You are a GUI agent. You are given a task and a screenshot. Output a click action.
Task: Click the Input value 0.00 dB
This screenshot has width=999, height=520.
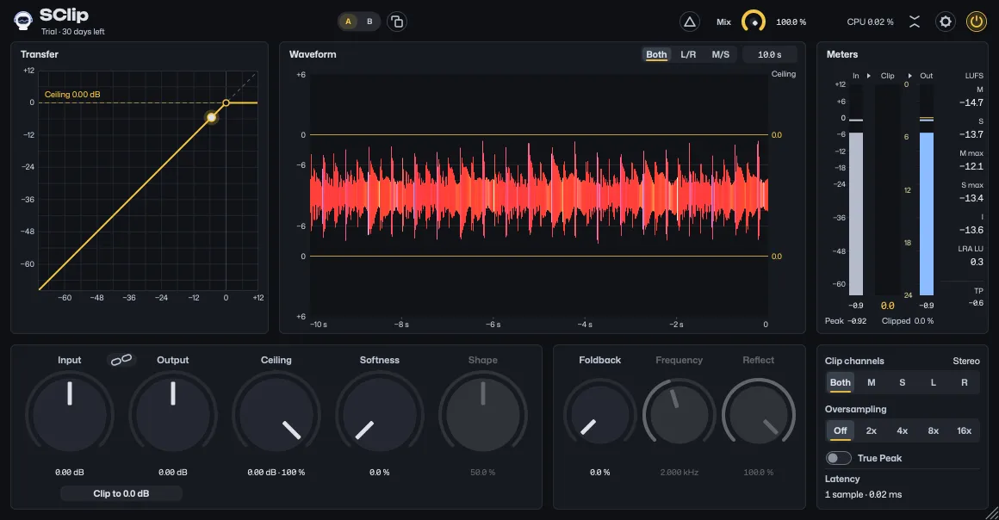point(70,472)
